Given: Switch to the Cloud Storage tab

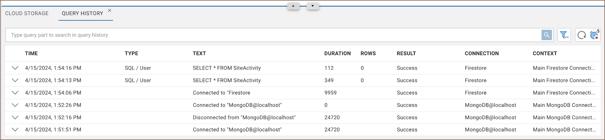Looking at the screenshot, I should click(27, 13).
